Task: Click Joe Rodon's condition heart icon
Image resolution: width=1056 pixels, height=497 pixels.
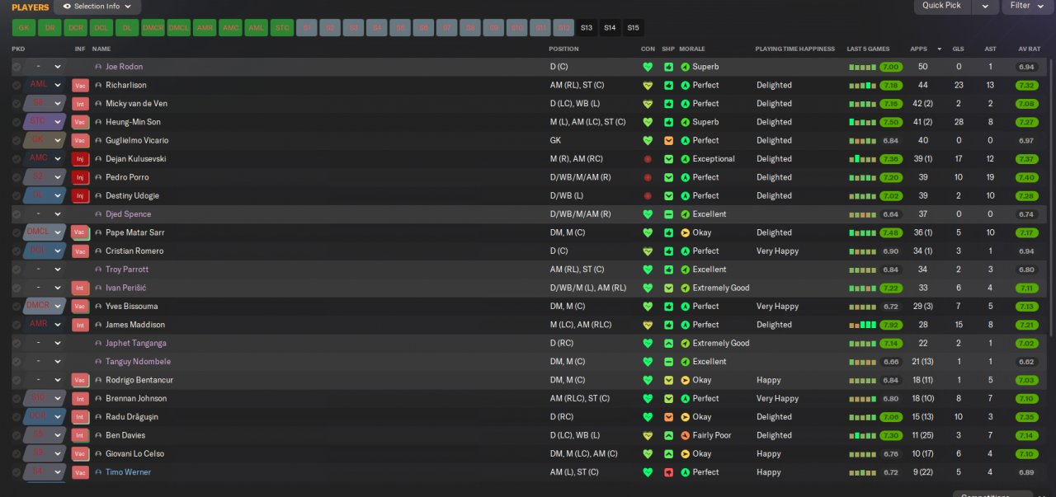Action: tap(648, 67)
